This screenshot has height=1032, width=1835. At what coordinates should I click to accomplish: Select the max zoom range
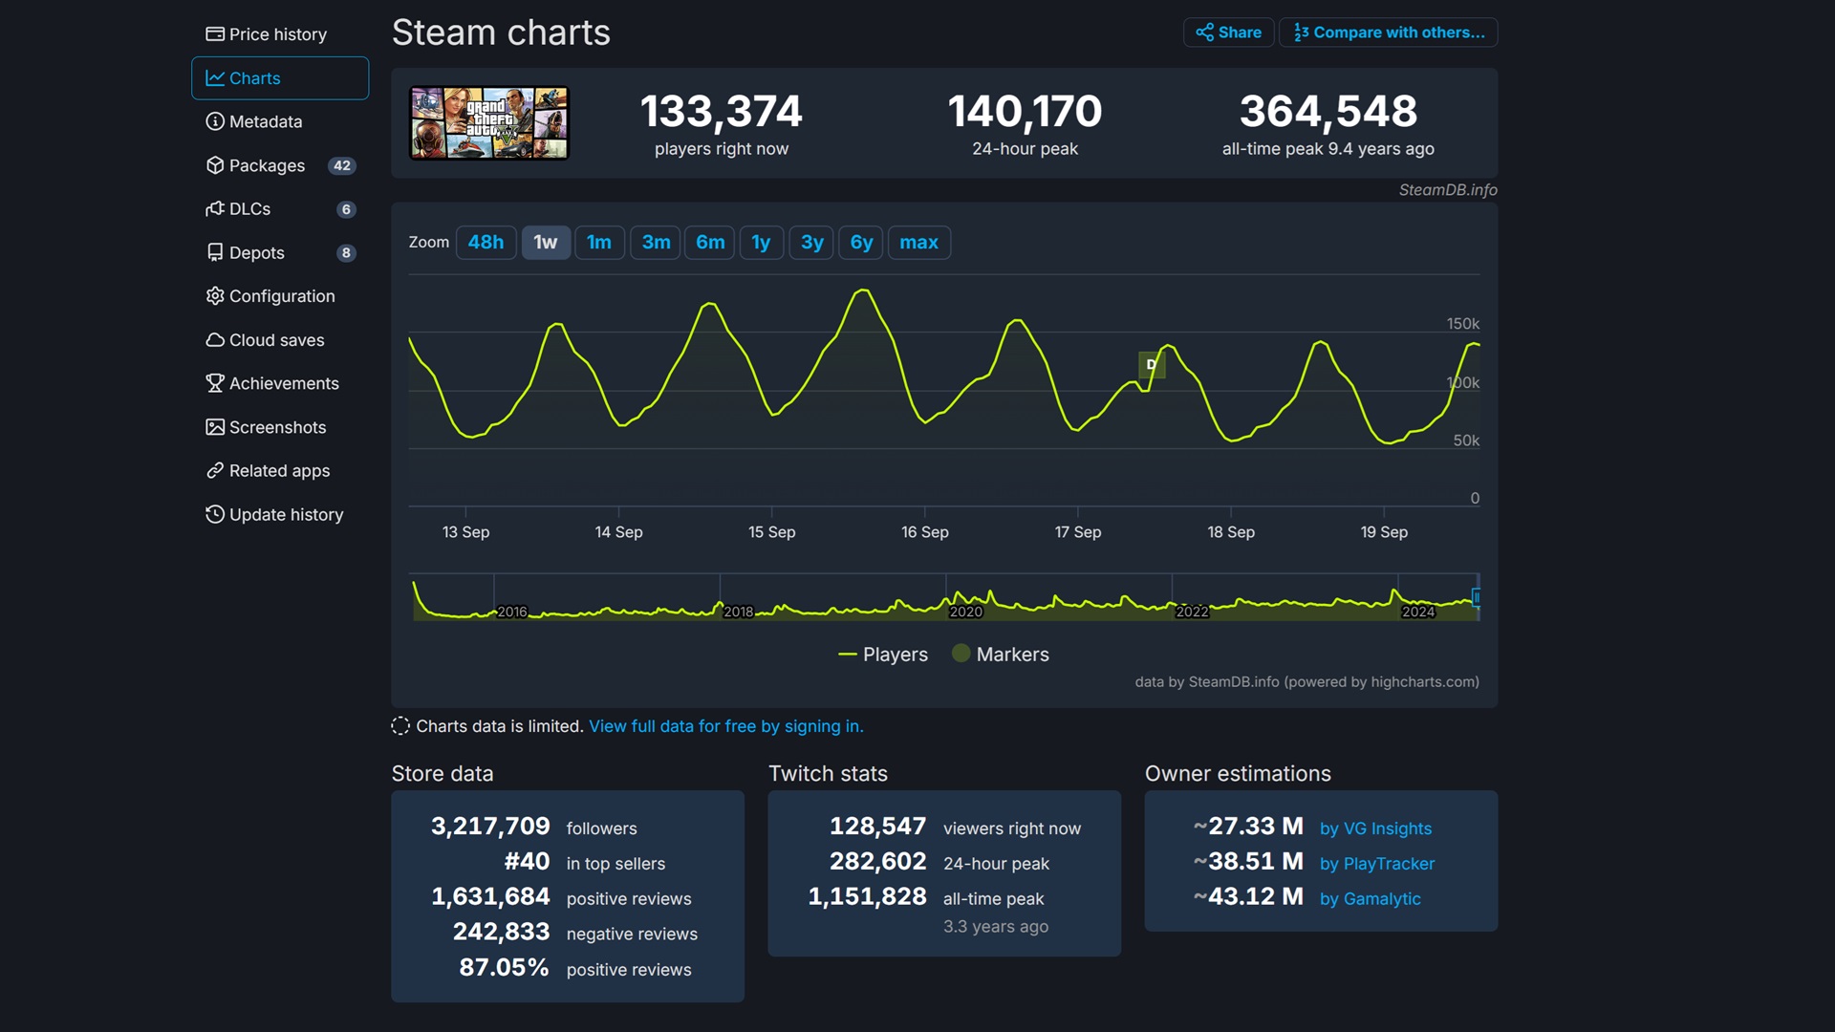click(918, 242)
